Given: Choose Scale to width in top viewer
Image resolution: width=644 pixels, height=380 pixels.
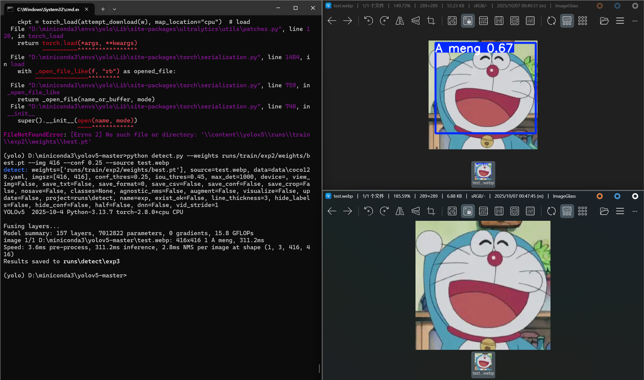Looking at the screenshot, I should click(x=483, y=21).
